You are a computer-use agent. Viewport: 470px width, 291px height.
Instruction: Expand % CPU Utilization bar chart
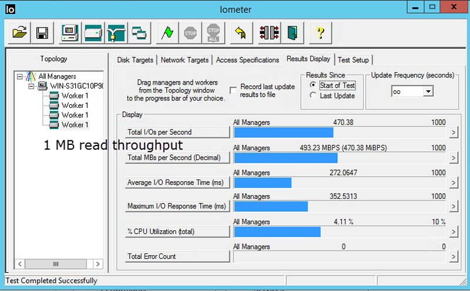(454, 232)
